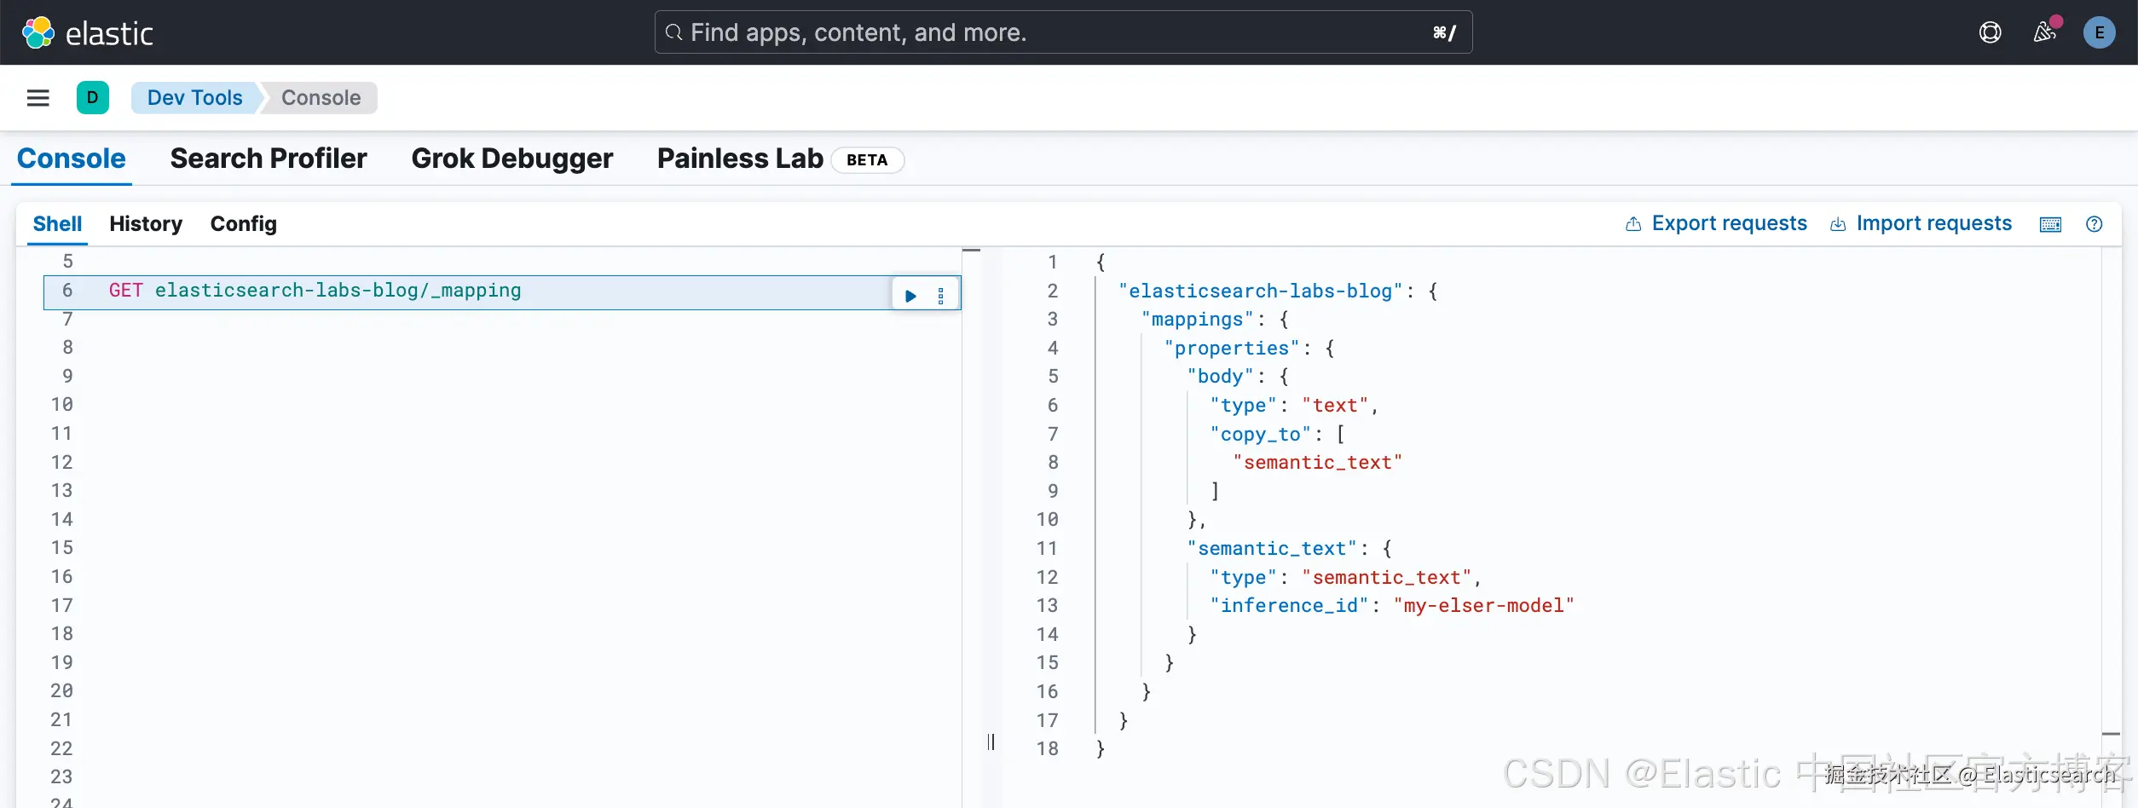Click the Elastic logo

pyautogui.click(x=88, y=33)
